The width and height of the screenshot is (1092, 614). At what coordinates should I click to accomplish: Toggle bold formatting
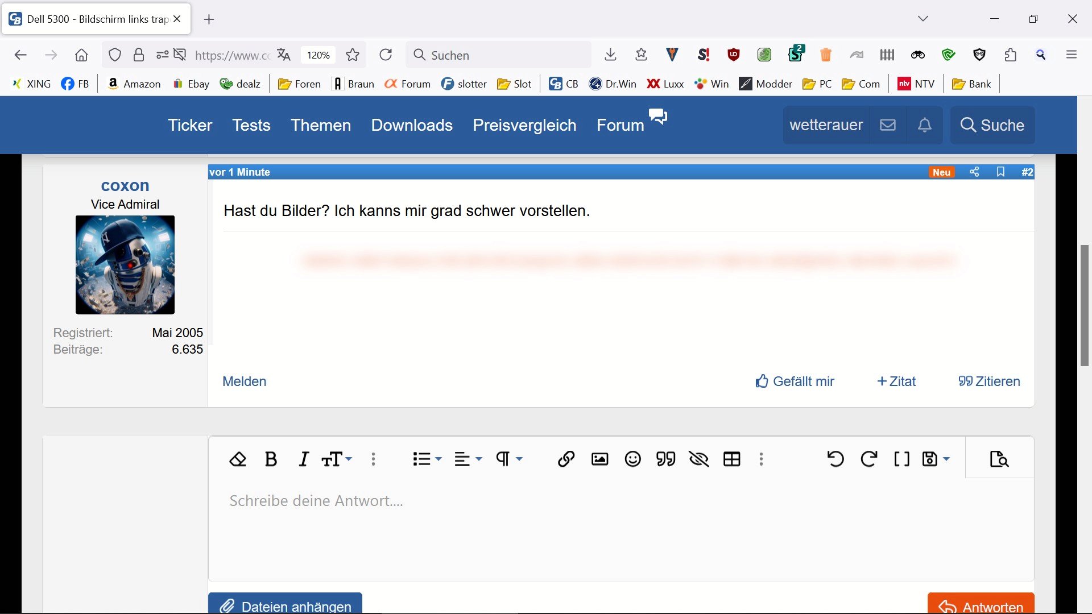pos(271,459)
